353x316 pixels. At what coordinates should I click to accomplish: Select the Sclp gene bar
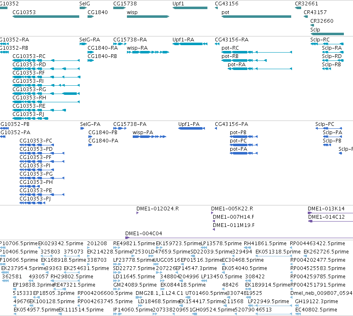point(327,34)
